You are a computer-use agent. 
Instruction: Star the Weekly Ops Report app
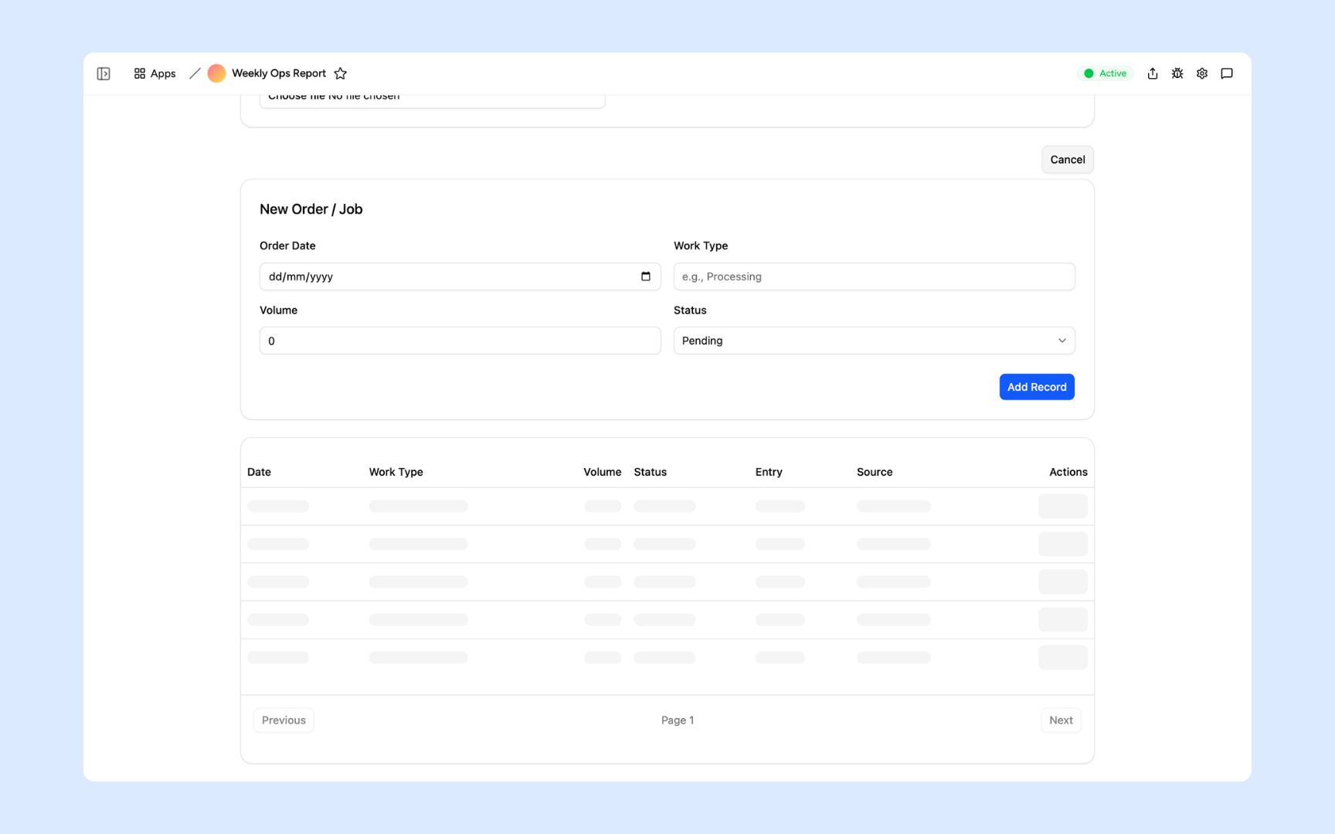click(x=341, y=73)
